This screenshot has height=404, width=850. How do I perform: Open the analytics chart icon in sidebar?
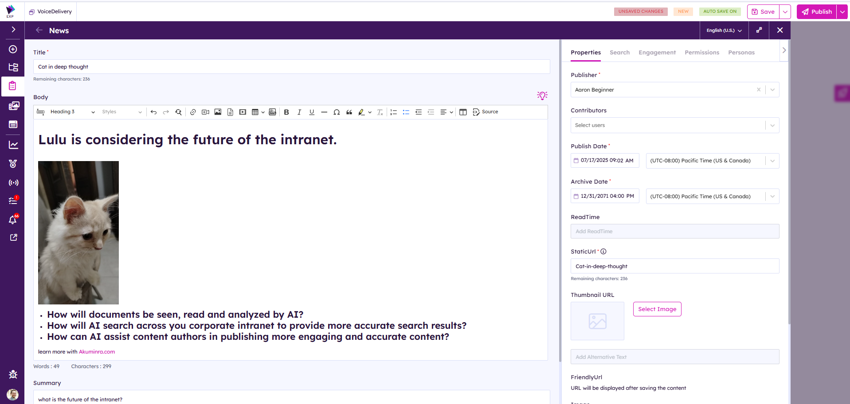tap(13, 145)
